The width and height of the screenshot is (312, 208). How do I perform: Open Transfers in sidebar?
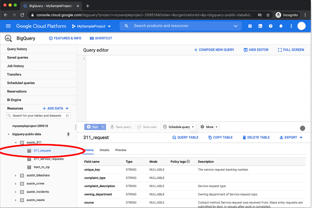tap(39, 75)
